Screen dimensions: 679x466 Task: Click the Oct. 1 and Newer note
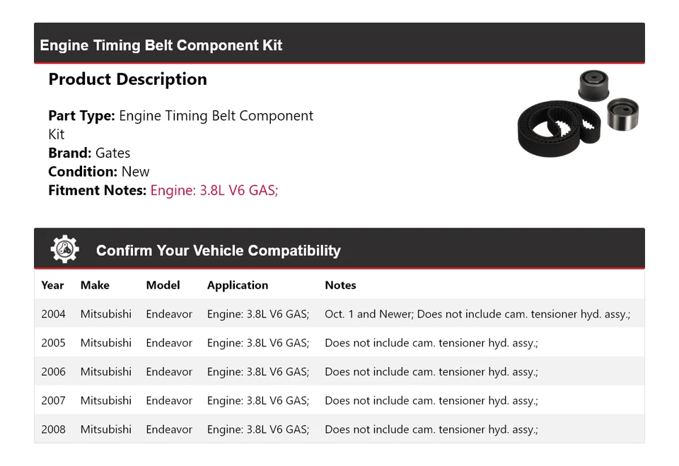[477, 314]
